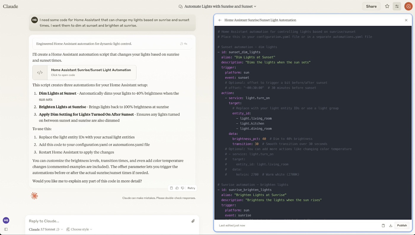The image size is (415, 235).
Task: Click the Publish button
Action: pyautogui.click(x=402, y=226)
